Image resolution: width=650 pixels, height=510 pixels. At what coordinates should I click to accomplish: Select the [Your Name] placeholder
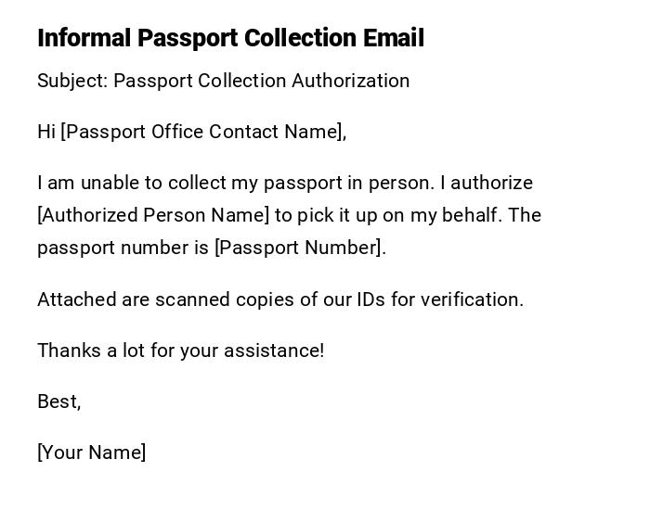(91, 453)
